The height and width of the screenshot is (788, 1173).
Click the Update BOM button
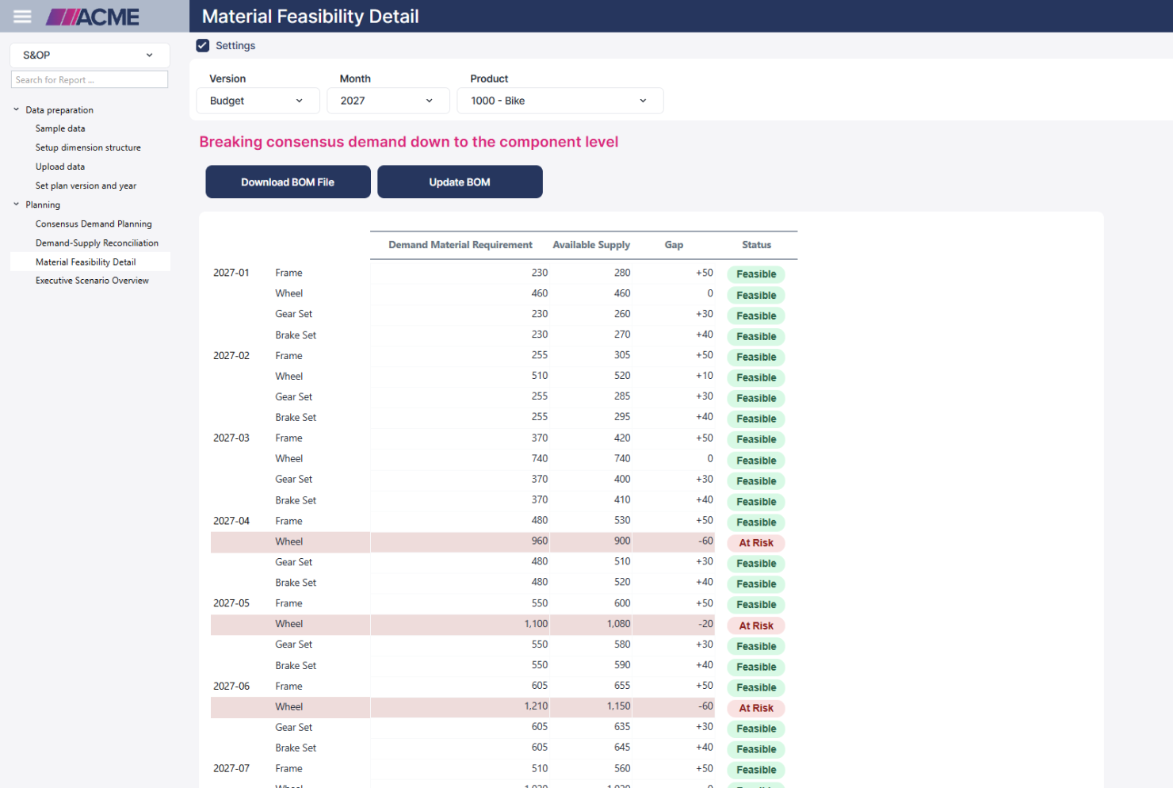point(460,182)
